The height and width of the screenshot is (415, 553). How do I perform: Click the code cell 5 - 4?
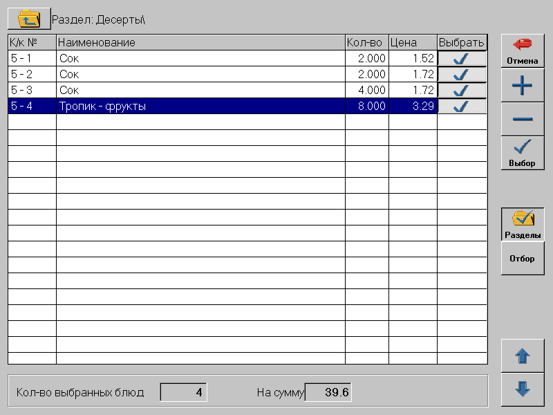32,106
